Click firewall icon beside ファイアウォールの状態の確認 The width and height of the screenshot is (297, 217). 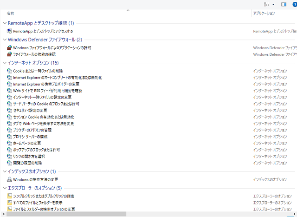click(9, 54)
